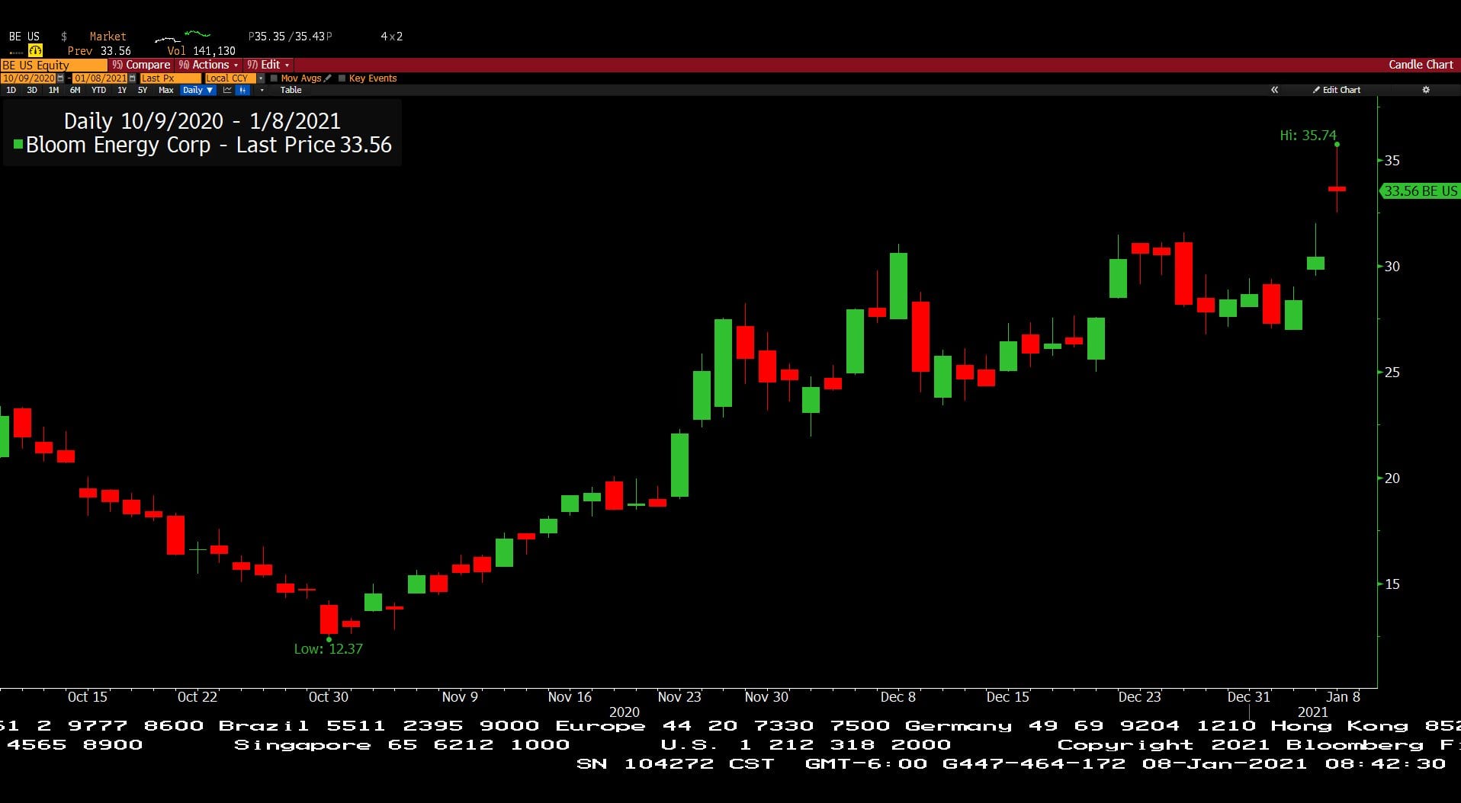Expand the chart type dropdown arrow

[x=262, y=90]
